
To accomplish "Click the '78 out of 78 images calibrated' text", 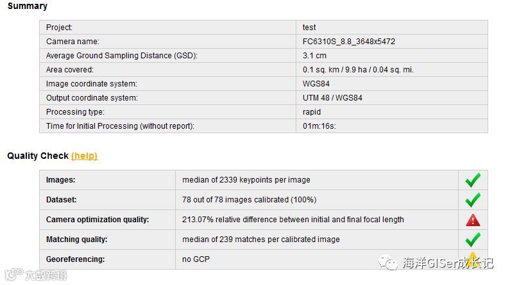I will tap(249, 200).
